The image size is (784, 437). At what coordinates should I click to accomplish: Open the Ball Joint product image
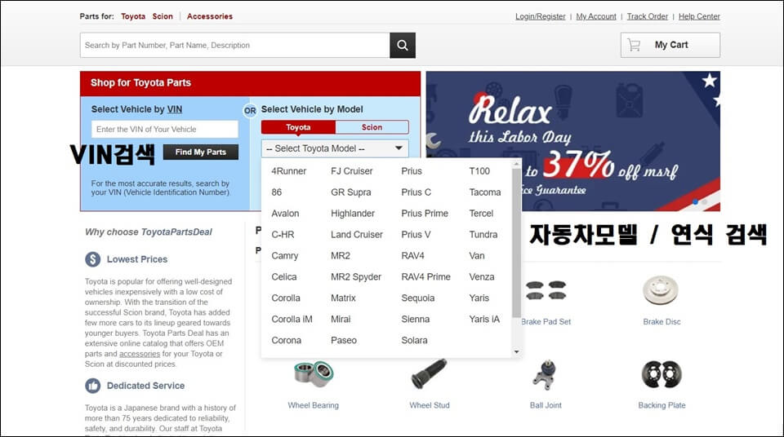click(x=546, y=374)
